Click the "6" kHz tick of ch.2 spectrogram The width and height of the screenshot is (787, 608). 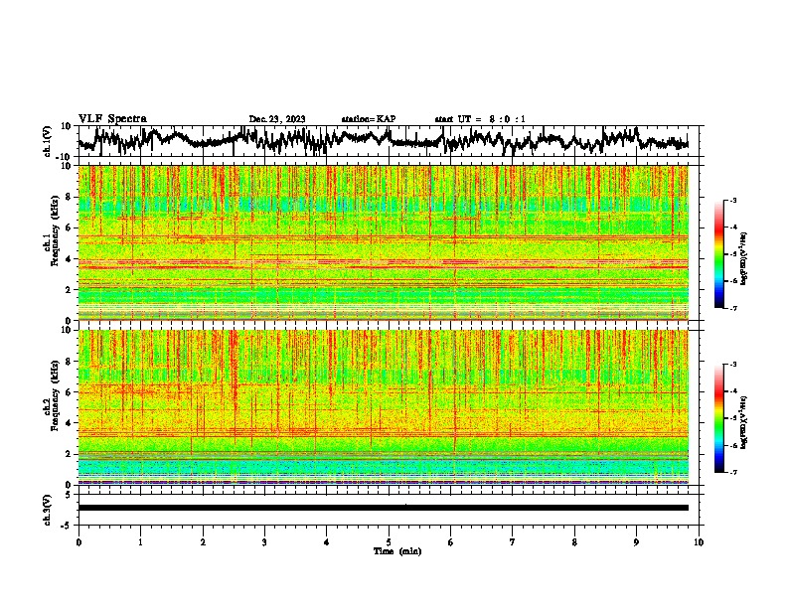coord(70,392)
